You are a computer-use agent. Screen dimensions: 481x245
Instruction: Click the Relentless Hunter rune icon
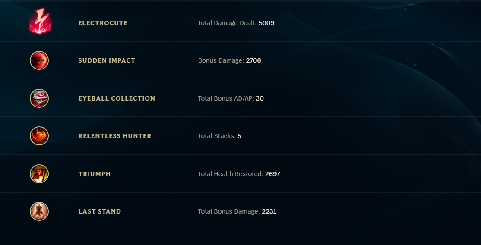click(x=39, y=136)
